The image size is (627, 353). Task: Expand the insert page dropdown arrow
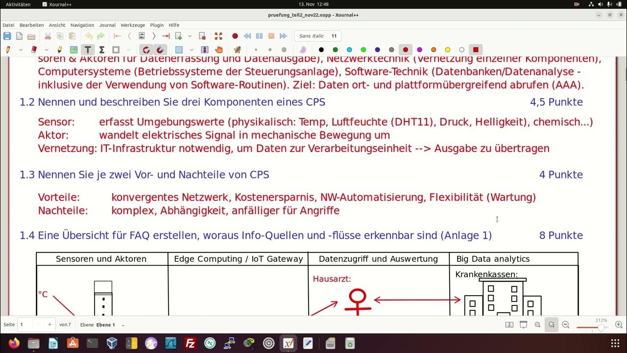click(x=190, y=36)
